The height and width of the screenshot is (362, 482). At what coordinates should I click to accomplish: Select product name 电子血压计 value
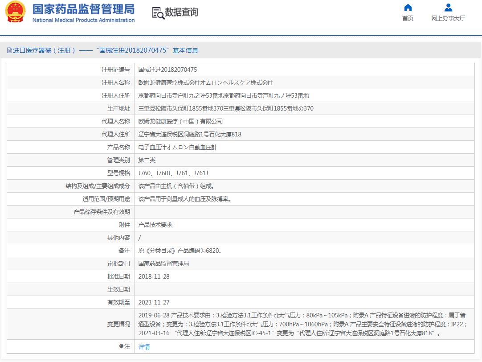178,147
